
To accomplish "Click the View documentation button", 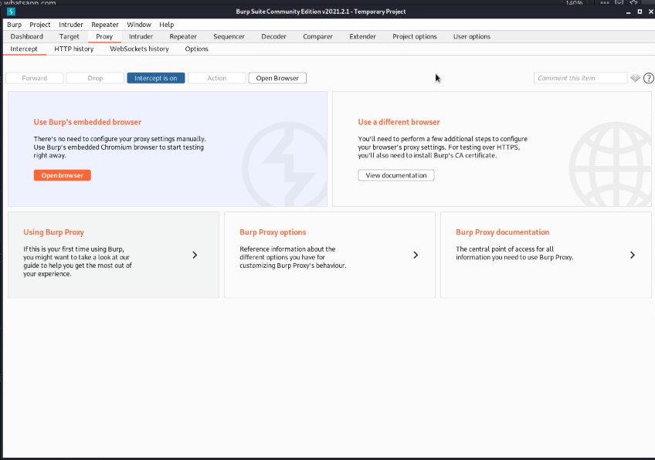I will pos(396,175).
